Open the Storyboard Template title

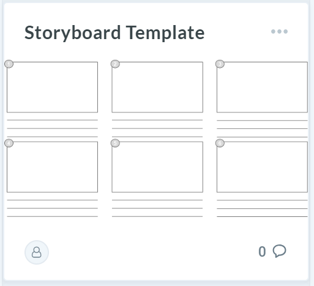click(114, 32)
